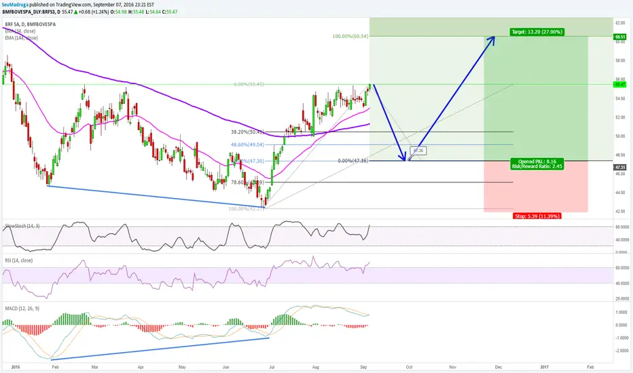Click the Jun label on time axis
Screen dimensions: 633x373
pyautogui.click(x=225, y=368)
